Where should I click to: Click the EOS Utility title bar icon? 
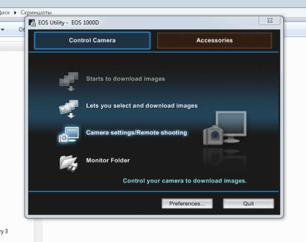32,22
